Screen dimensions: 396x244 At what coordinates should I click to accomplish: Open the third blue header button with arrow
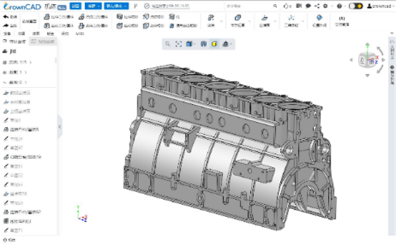pyautogui.click(x=116, y=6)
